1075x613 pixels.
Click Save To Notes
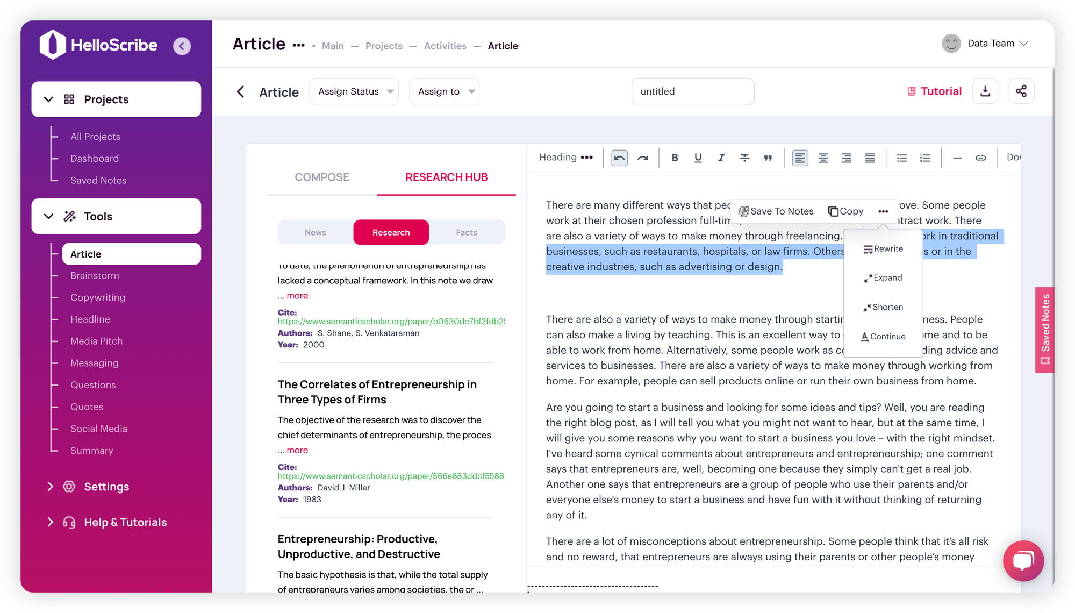[x=776, y=211]
